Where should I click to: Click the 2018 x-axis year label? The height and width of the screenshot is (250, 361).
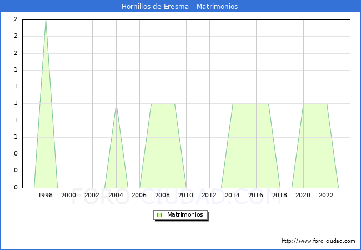click(x=280, y=195)
